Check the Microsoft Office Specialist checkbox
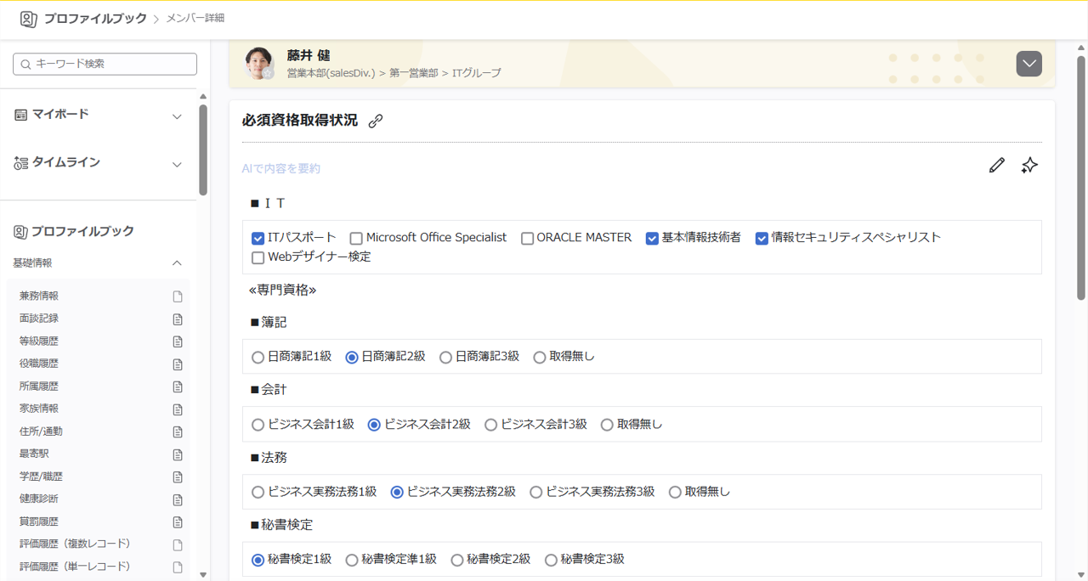The image size is (1088, 581). click(356, 239)
